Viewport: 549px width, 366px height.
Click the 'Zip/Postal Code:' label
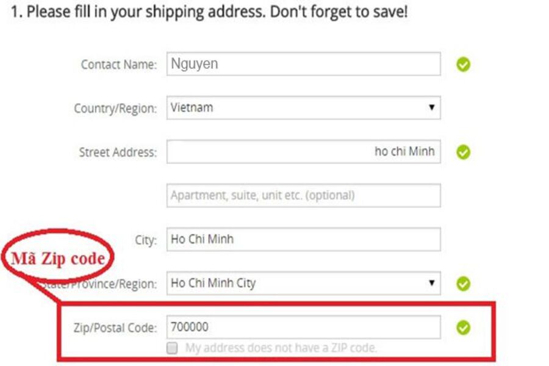pyautogui.click(x=113, y=328)
